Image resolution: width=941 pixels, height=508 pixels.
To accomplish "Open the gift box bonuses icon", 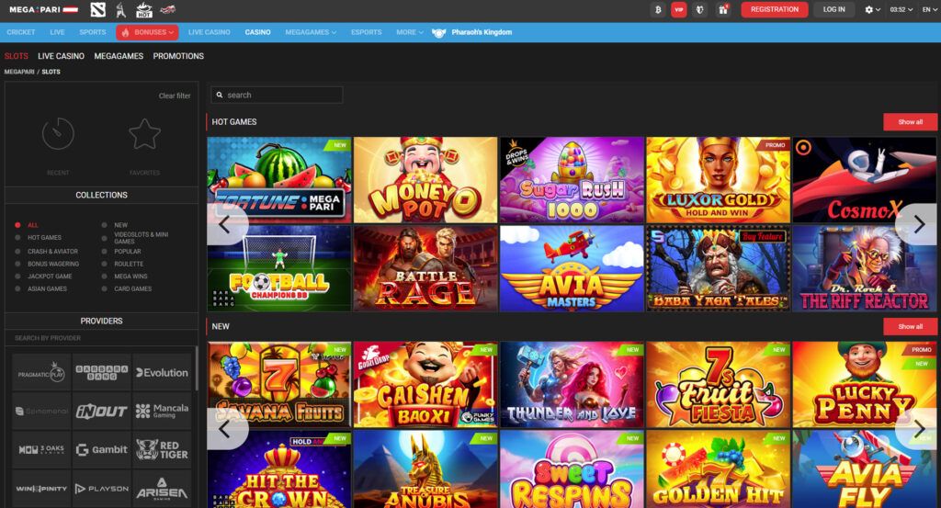I will click(x=723, y=9).
